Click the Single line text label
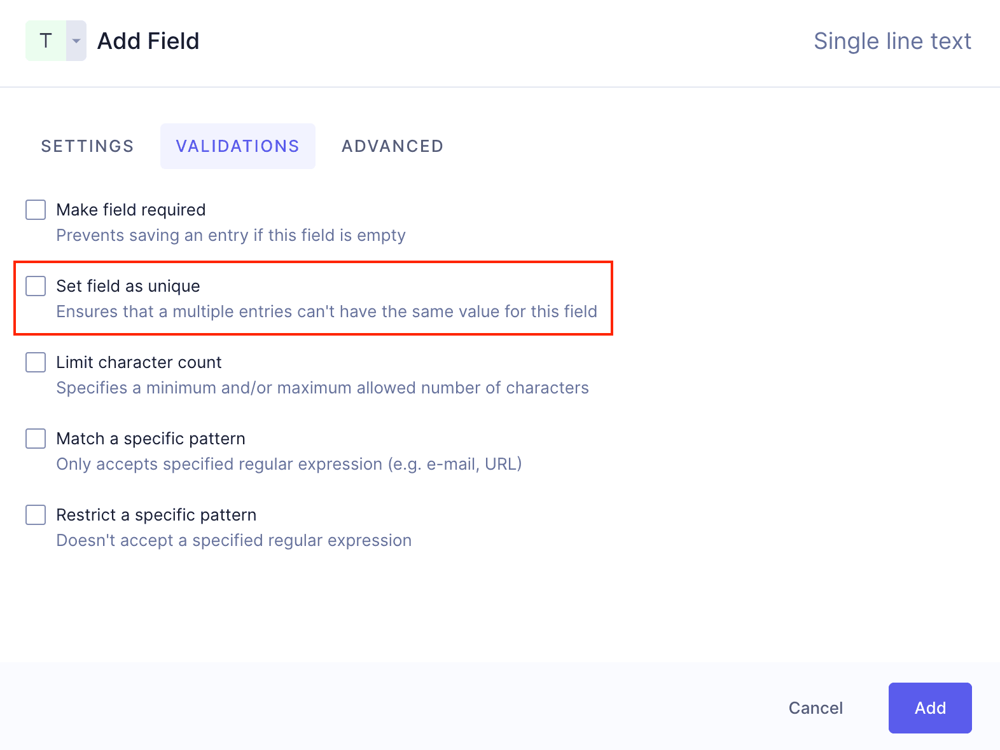This screenshot has width=1000, height=750. 892,40
